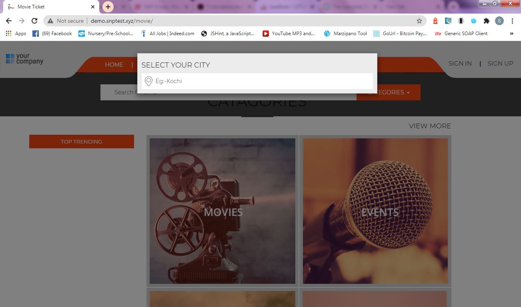Viewport: 521px width, 307px height.
Task: Click the mobile device toolbar extension icon
Action: tap(461, 21)
